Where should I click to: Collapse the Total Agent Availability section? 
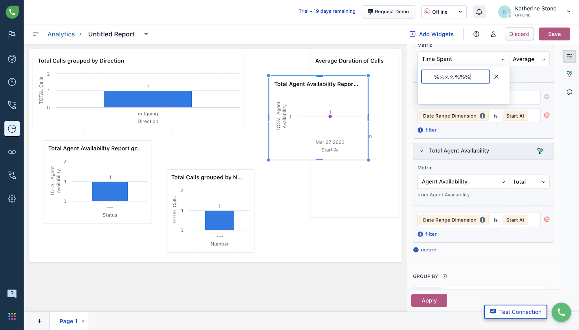422,151
